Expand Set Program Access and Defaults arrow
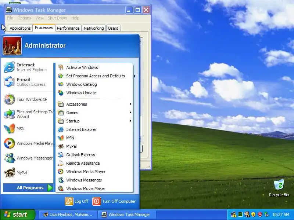 coord(135,76)
